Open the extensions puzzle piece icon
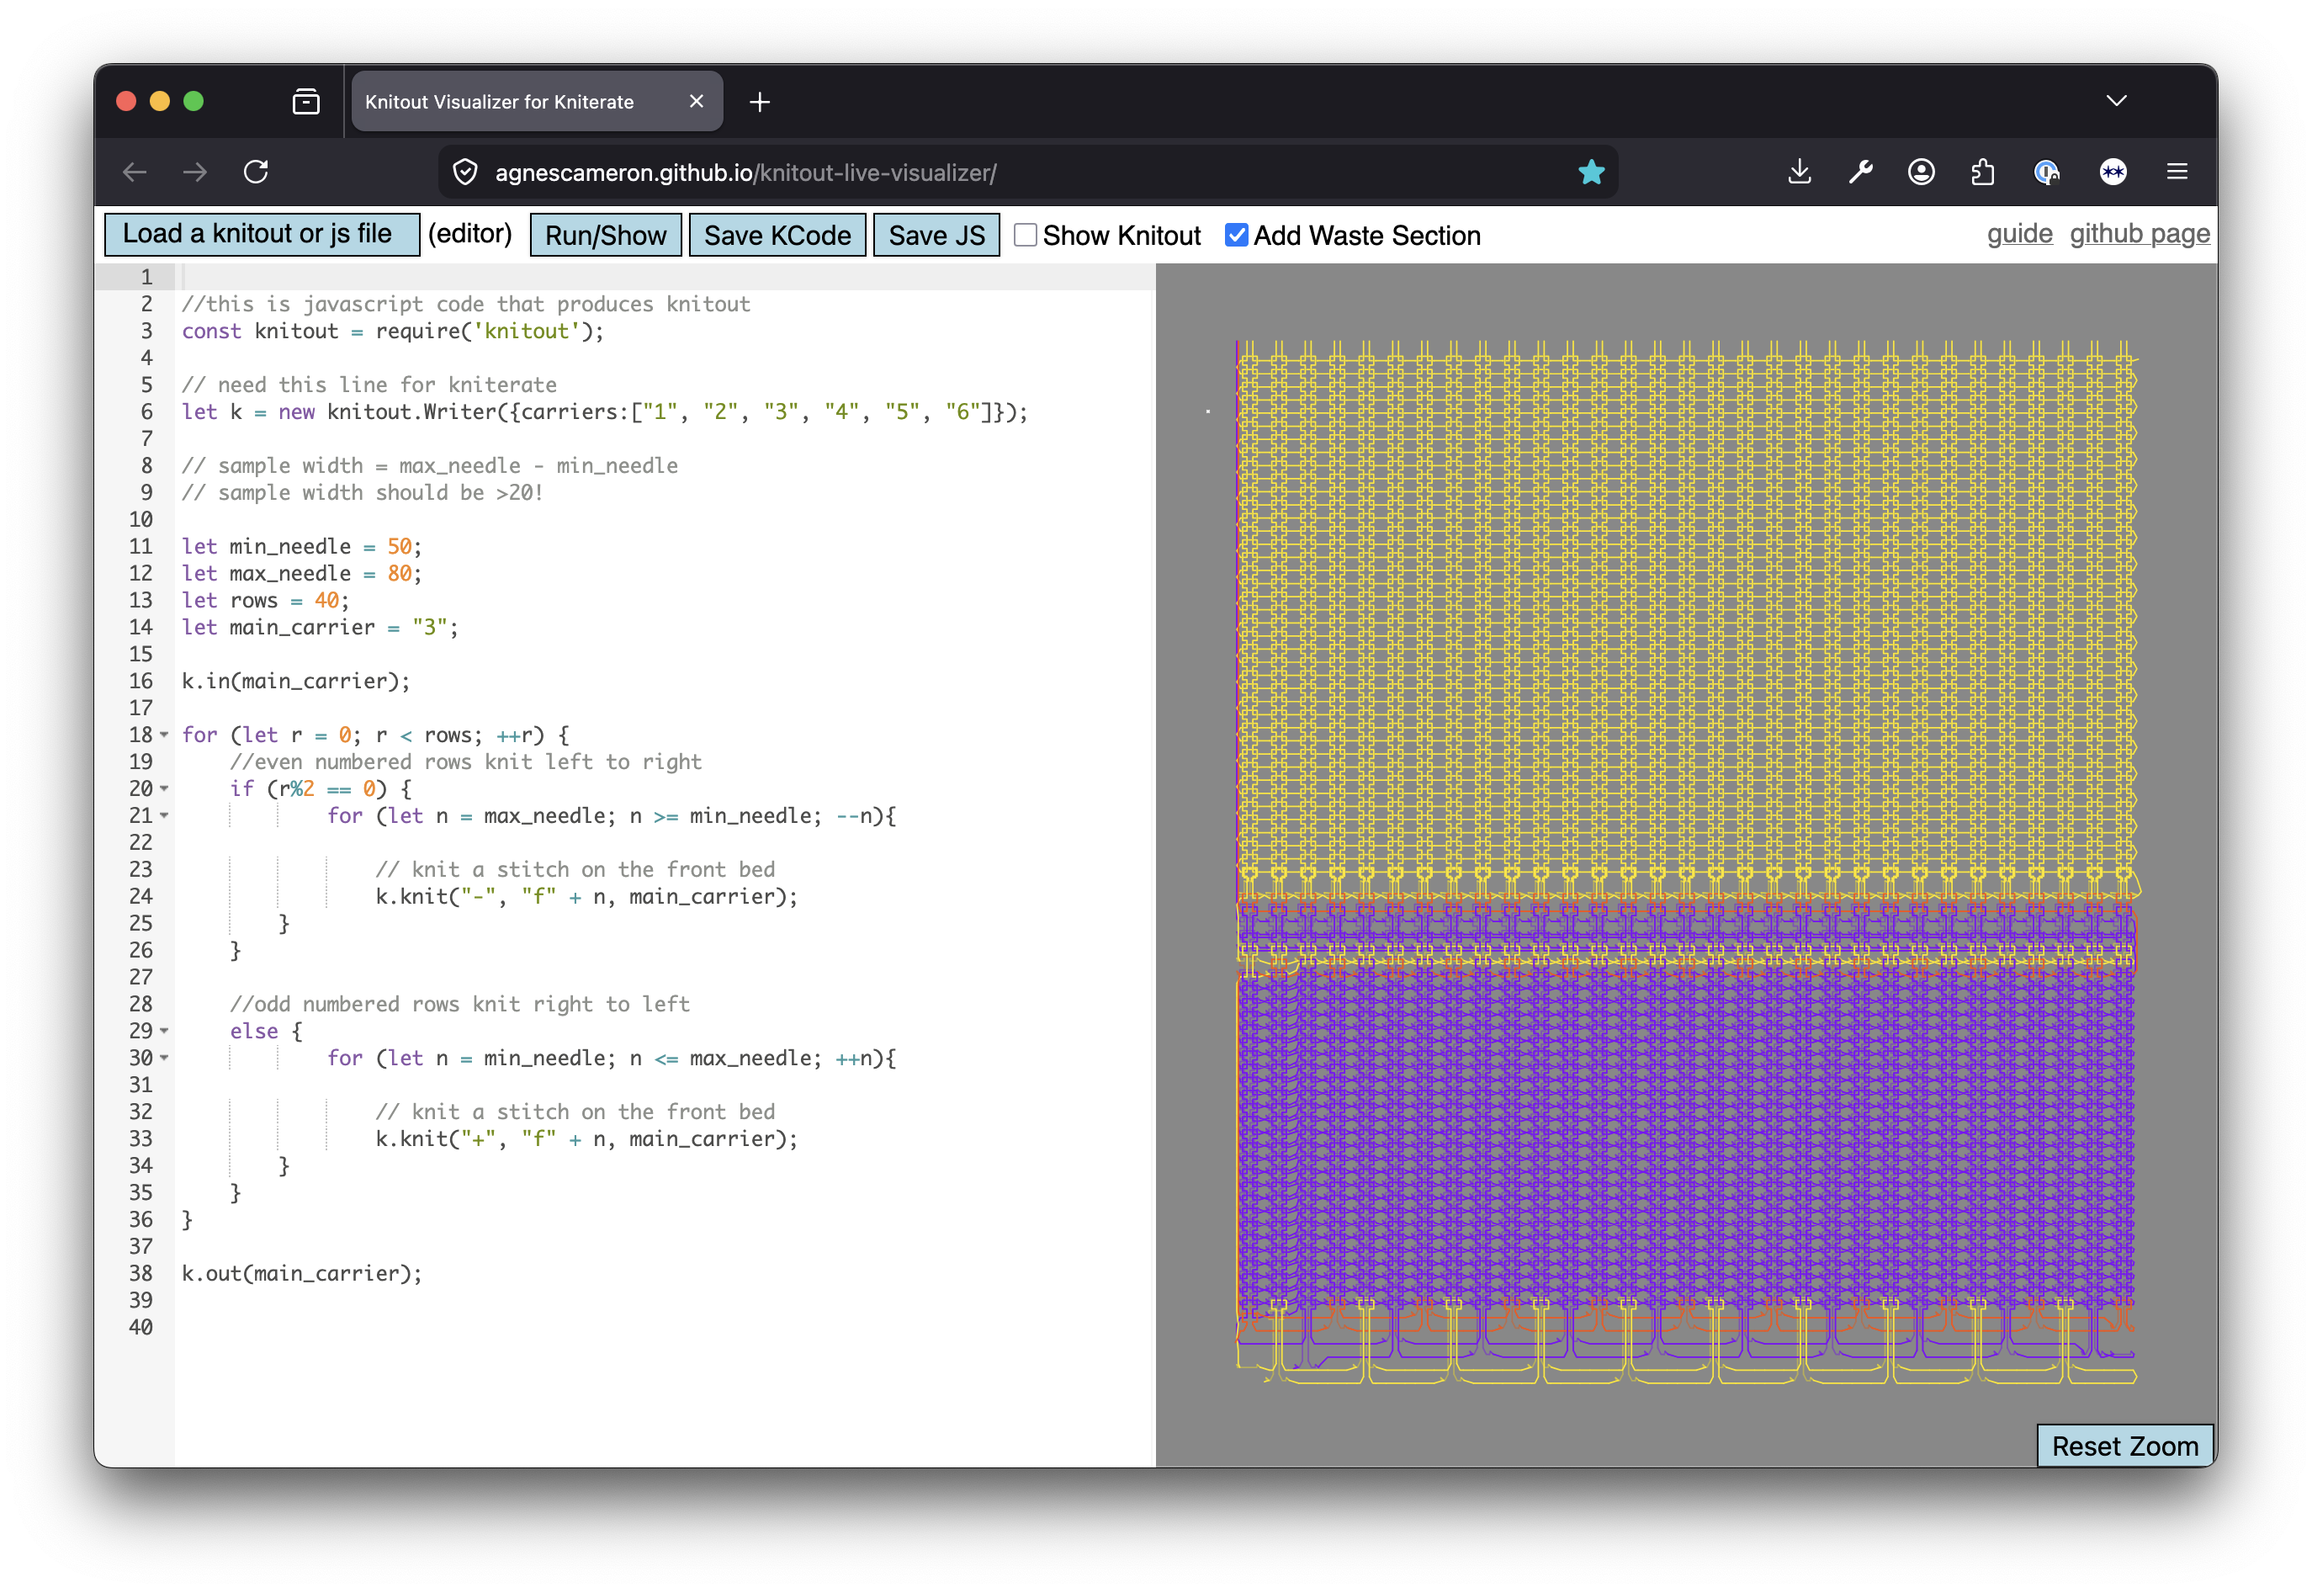 point(1983,172)
